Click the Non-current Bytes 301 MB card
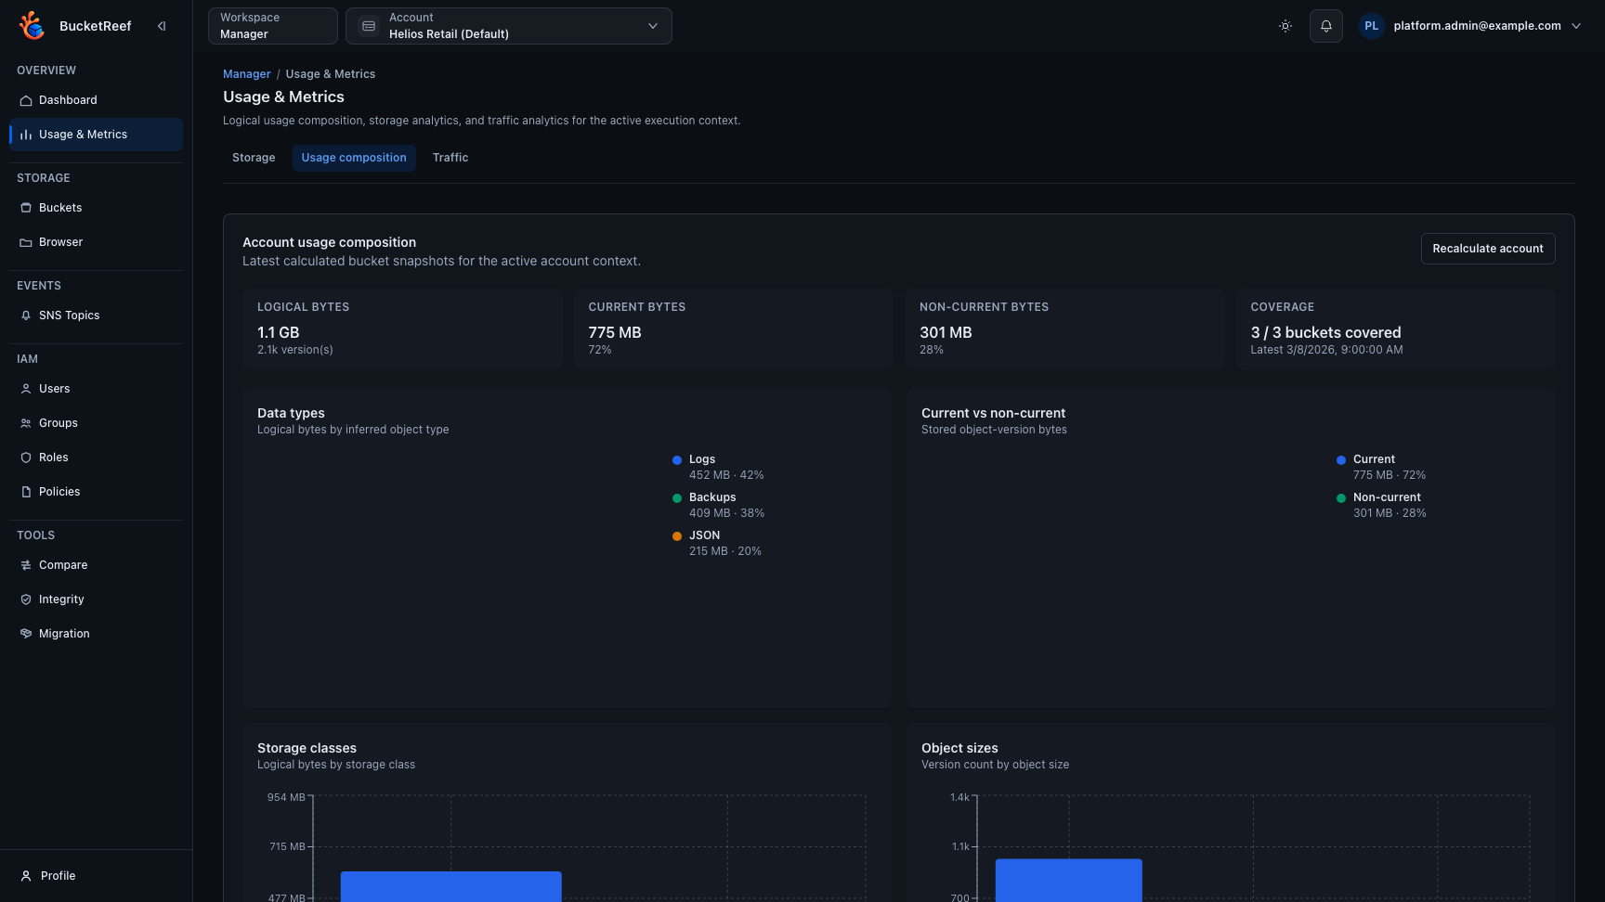1605x902 pixels. pos(1064,329)
